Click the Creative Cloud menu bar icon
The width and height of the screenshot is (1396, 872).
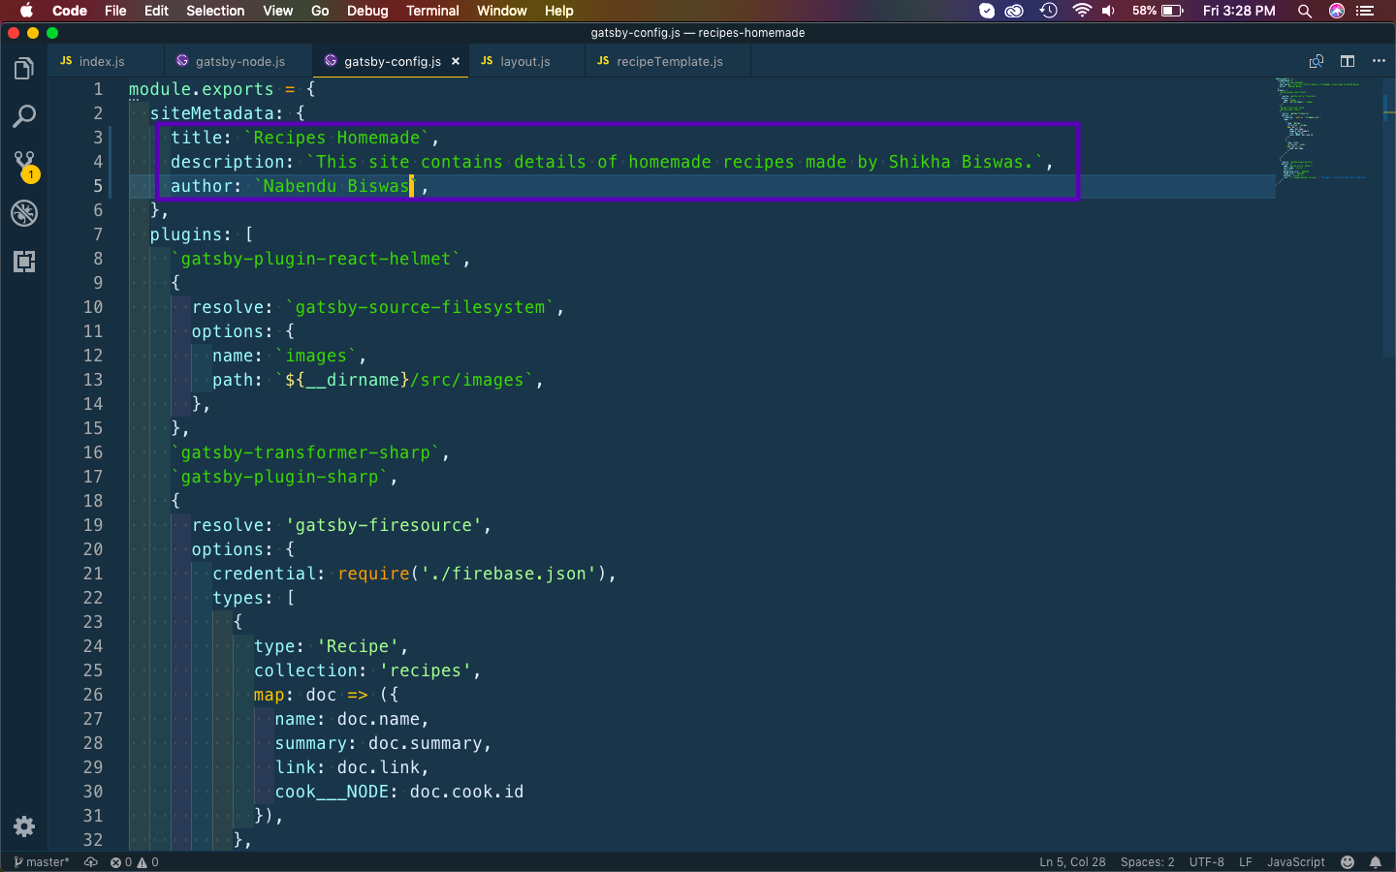[1014, 11]
